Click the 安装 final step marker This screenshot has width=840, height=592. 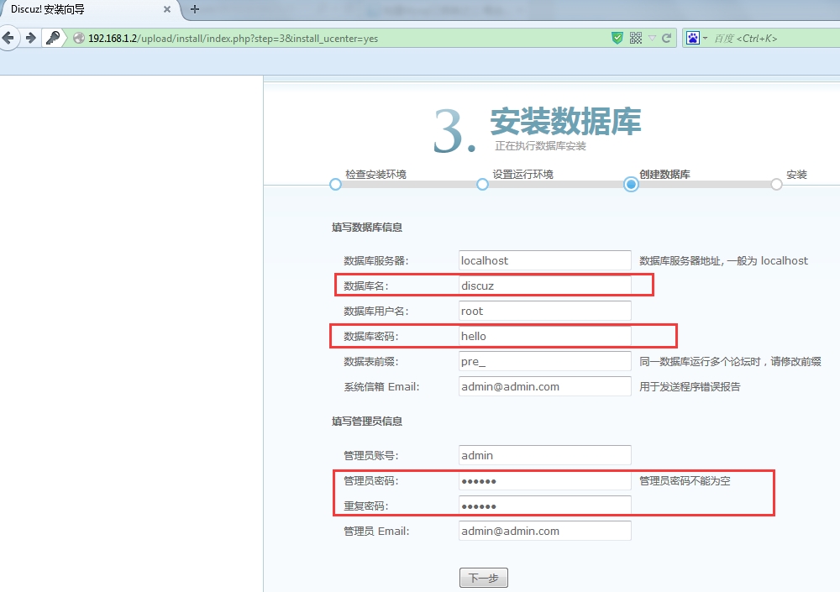click(x=776, y=184)
